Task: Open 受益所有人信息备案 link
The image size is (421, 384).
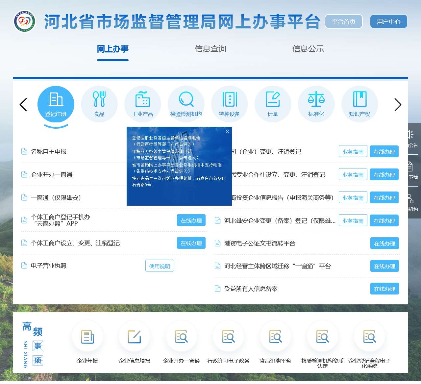Action: [251, 289]
